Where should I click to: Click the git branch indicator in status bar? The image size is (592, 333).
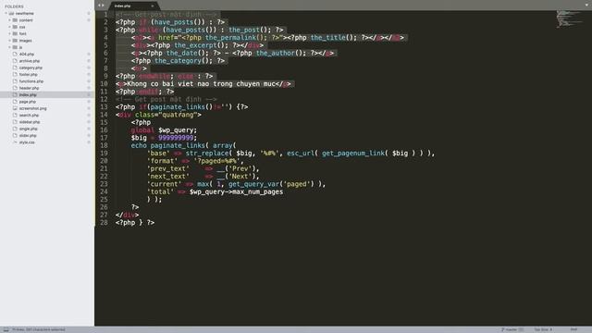coord(512,329)
